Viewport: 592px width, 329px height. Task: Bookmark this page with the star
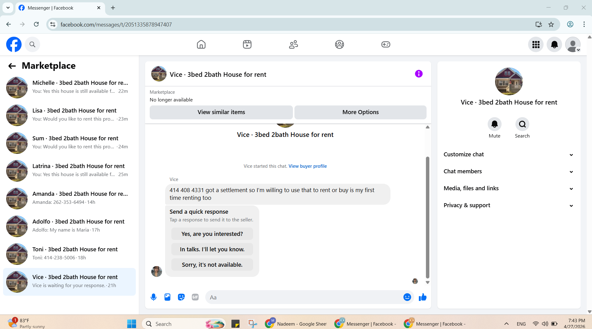[551, 24]
